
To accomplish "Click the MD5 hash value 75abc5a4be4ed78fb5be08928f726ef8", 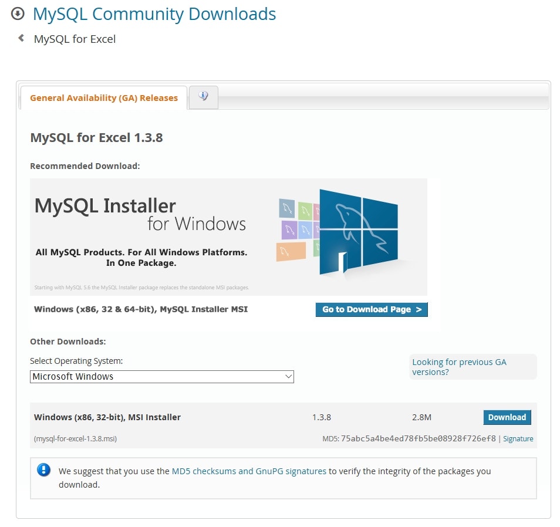I will click(x=418, y=438).
